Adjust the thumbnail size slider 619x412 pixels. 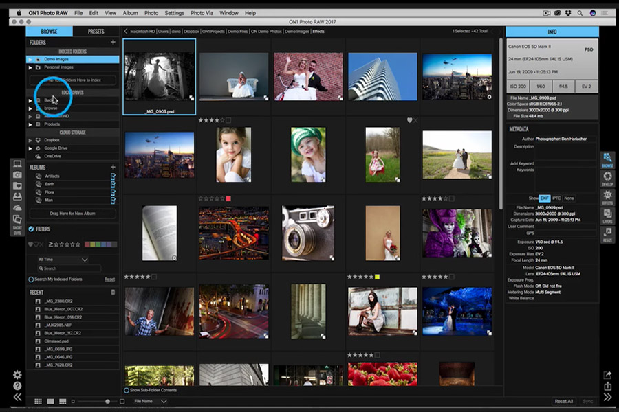108,401
